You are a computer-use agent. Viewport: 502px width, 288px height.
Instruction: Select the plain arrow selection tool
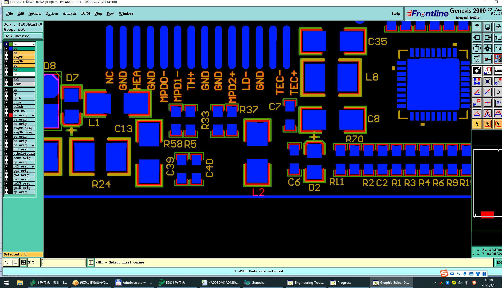477,124
